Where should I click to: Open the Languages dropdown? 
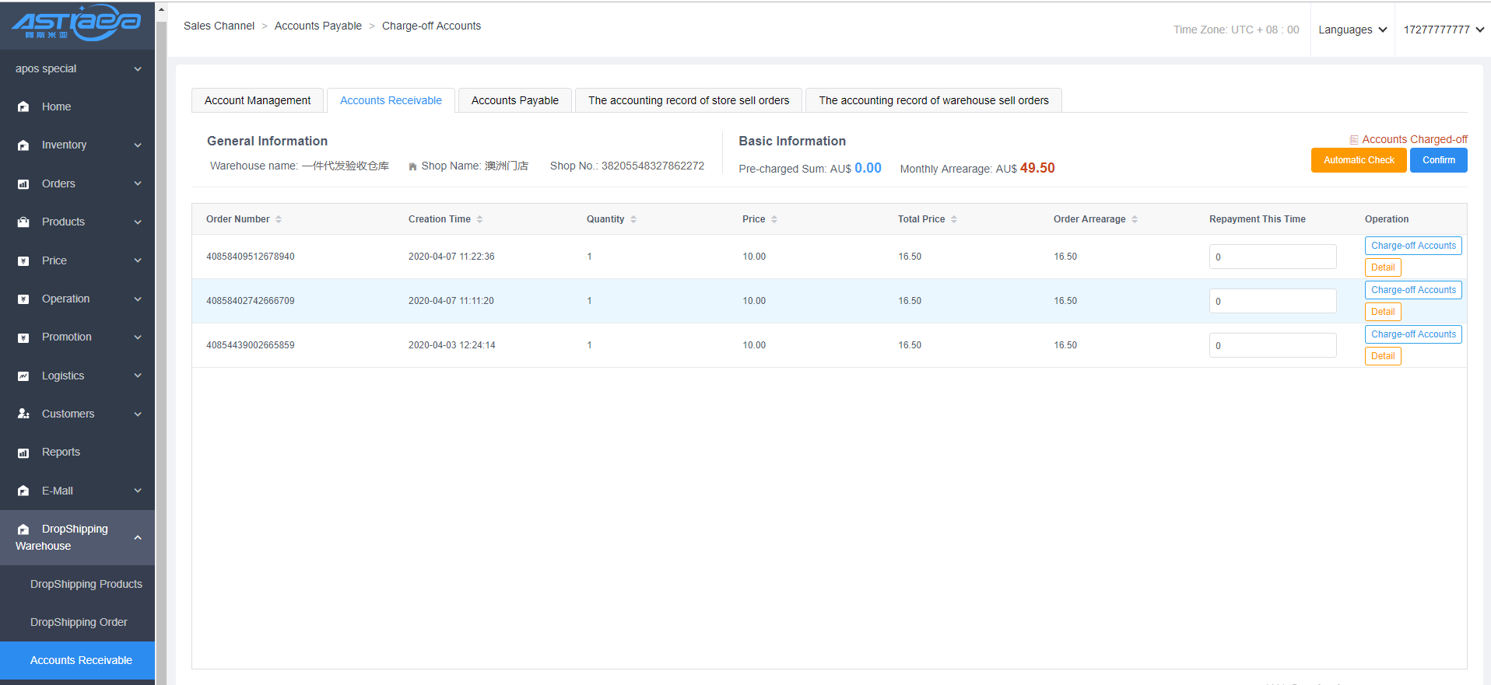(1352, 30)
